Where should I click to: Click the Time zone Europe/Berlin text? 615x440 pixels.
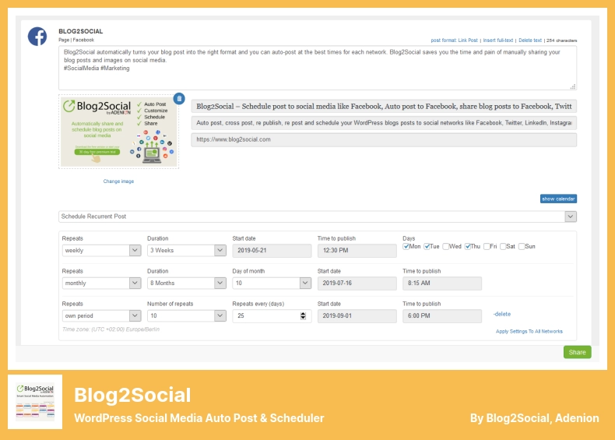[111, 329]
